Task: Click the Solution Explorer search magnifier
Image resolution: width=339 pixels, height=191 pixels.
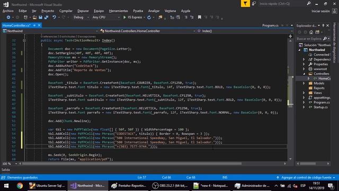Action: (325, 39)
